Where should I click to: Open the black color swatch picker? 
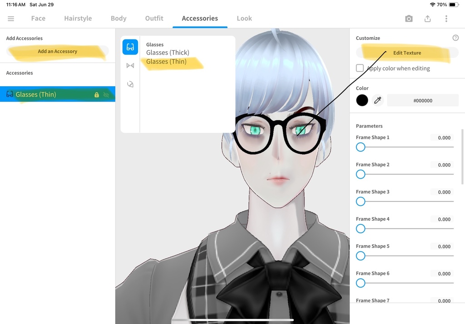point(362,100)
